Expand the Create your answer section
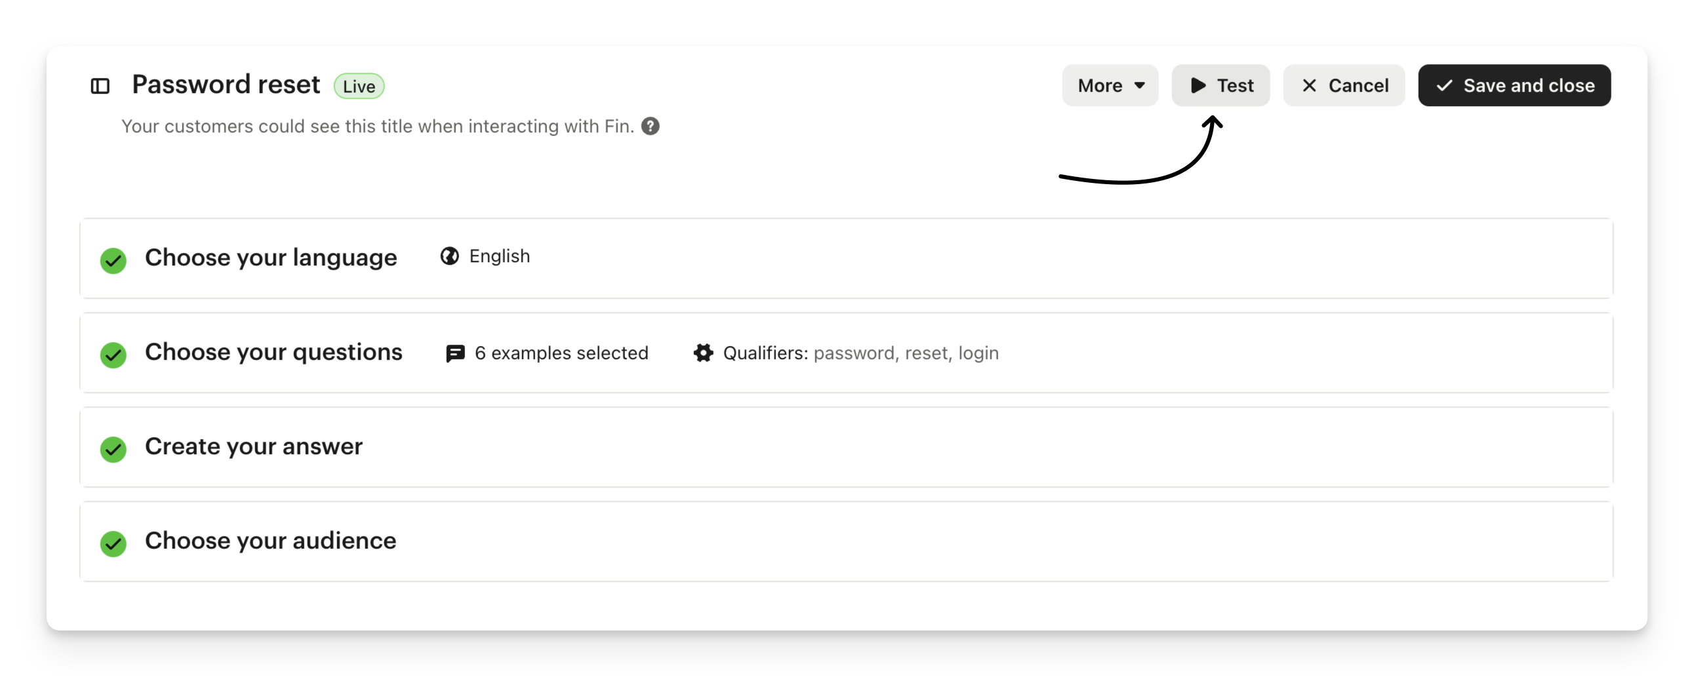 coord(254,447)
